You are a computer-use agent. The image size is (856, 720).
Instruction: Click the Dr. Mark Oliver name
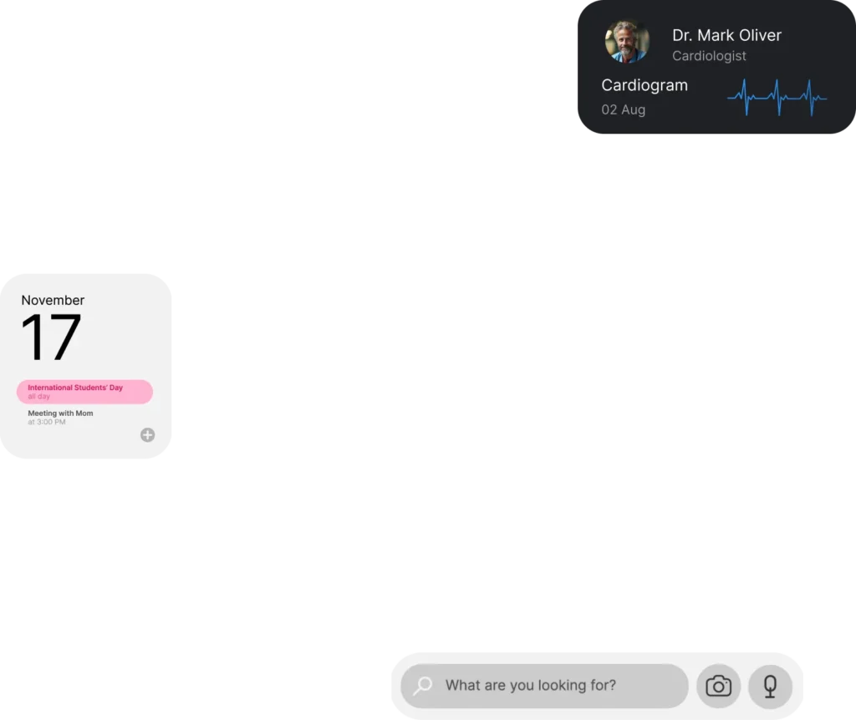pos(726,35)
